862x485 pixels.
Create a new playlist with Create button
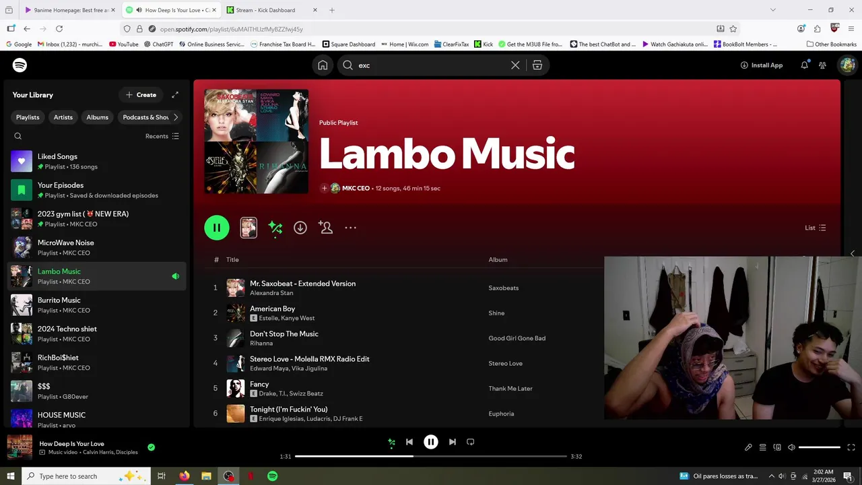pyautogui.click(x=141, y=95)
